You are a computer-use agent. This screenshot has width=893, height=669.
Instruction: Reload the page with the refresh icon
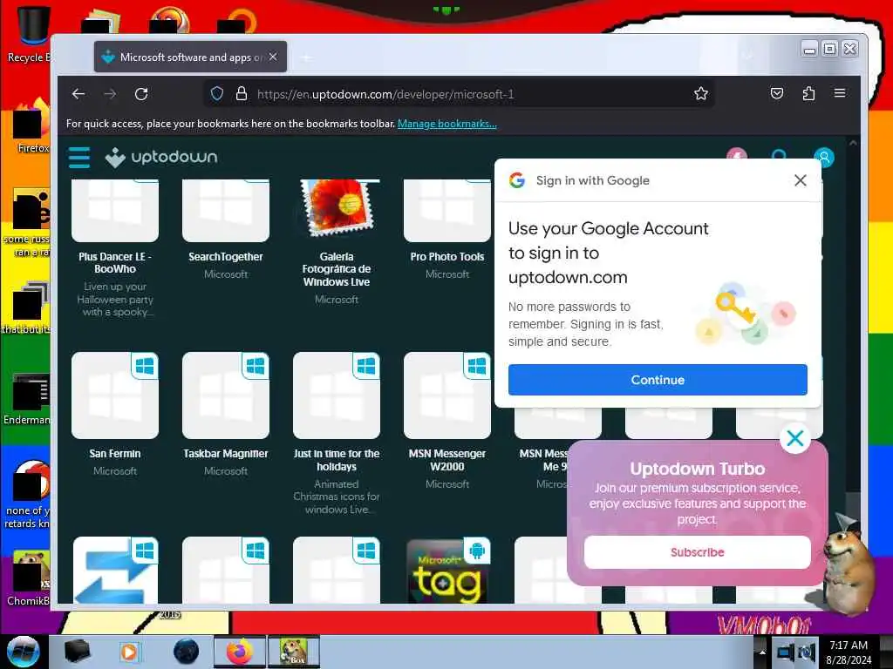pyautogui.click(x=141, y=94)
